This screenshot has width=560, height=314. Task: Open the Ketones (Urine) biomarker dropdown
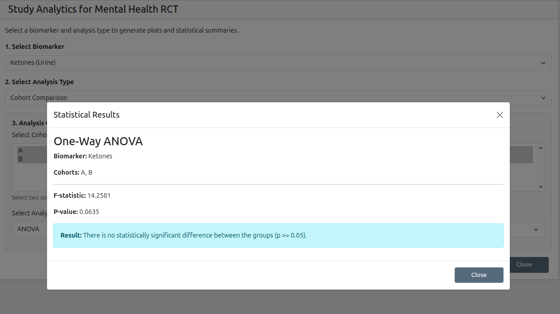(x=271, y=63)
